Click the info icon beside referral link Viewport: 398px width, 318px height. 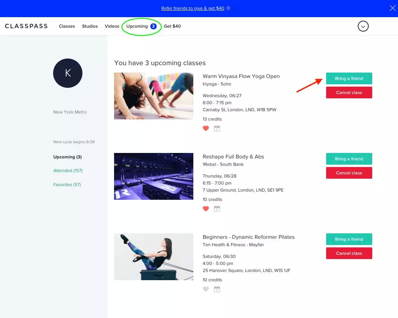[x=228, y=8]
